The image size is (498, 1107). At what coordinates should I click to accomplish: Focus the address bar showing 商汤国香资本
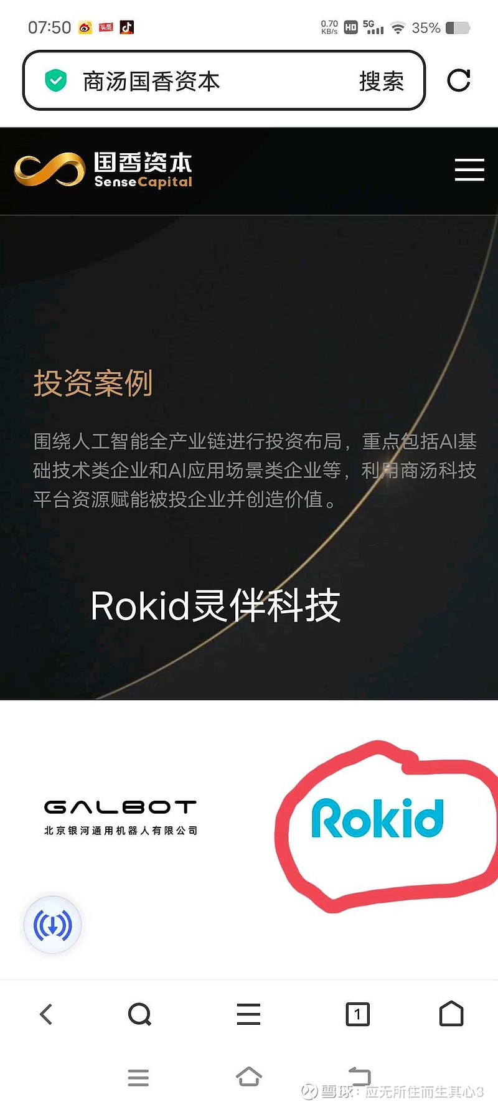(224, 81)
